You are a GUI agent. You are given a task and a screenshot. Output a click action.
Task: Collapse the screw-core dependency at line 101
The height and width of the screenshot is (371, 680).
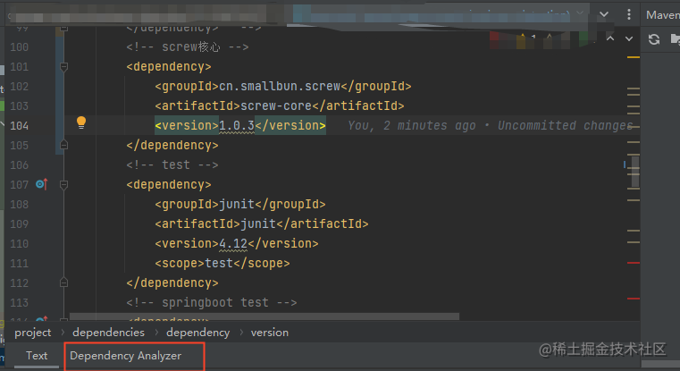pos(63,67)
